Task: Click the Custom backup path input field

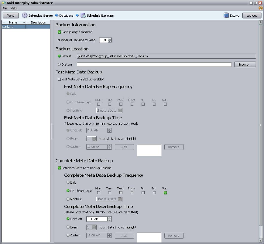Action: [154, 64]
